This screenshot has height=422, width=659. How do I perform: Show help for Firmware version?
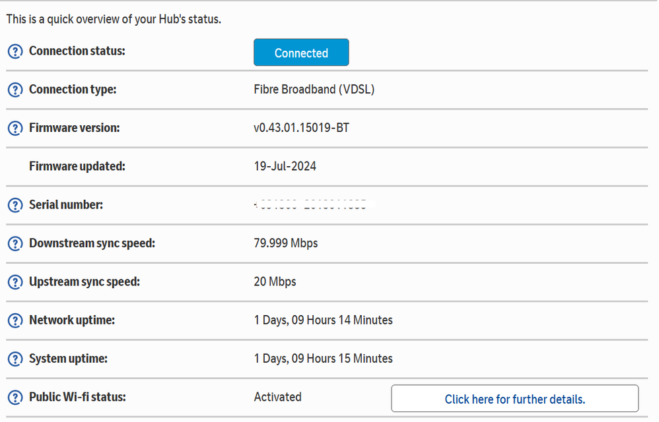pyautogui.click(x=15, y=128)
